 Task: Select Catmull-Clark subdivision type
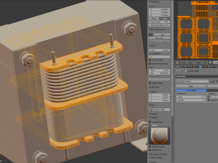(191, 90)
